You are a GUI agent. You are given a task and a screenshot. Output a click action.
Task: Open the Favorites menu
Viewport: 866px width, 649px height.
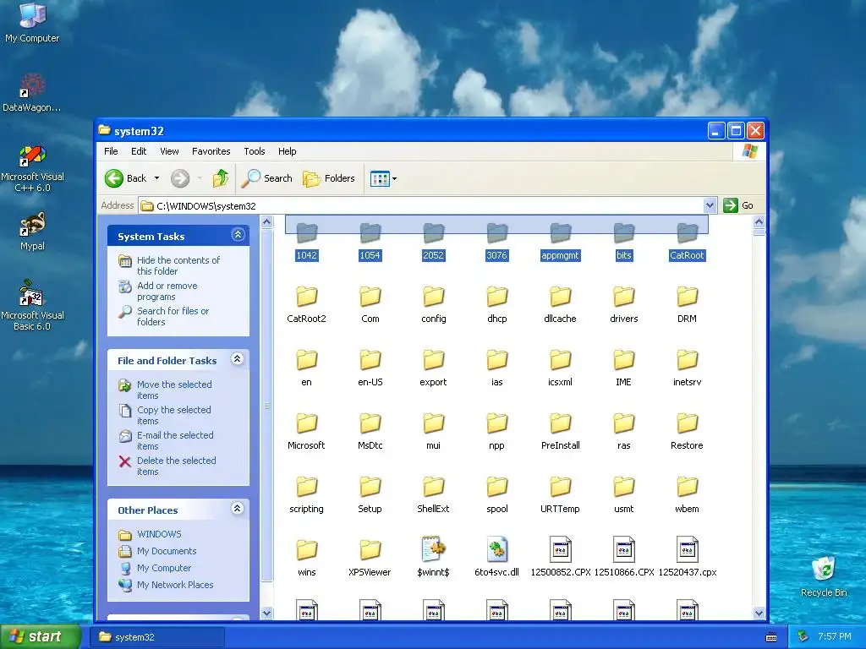pyautogui.click(x=211, y=151)
